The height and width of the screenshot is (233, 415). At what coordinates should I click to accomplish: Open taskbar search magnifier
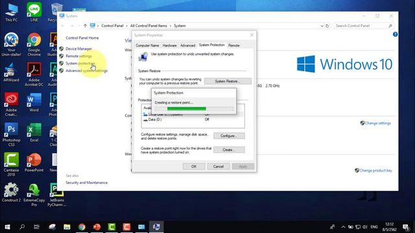point(22,227)
